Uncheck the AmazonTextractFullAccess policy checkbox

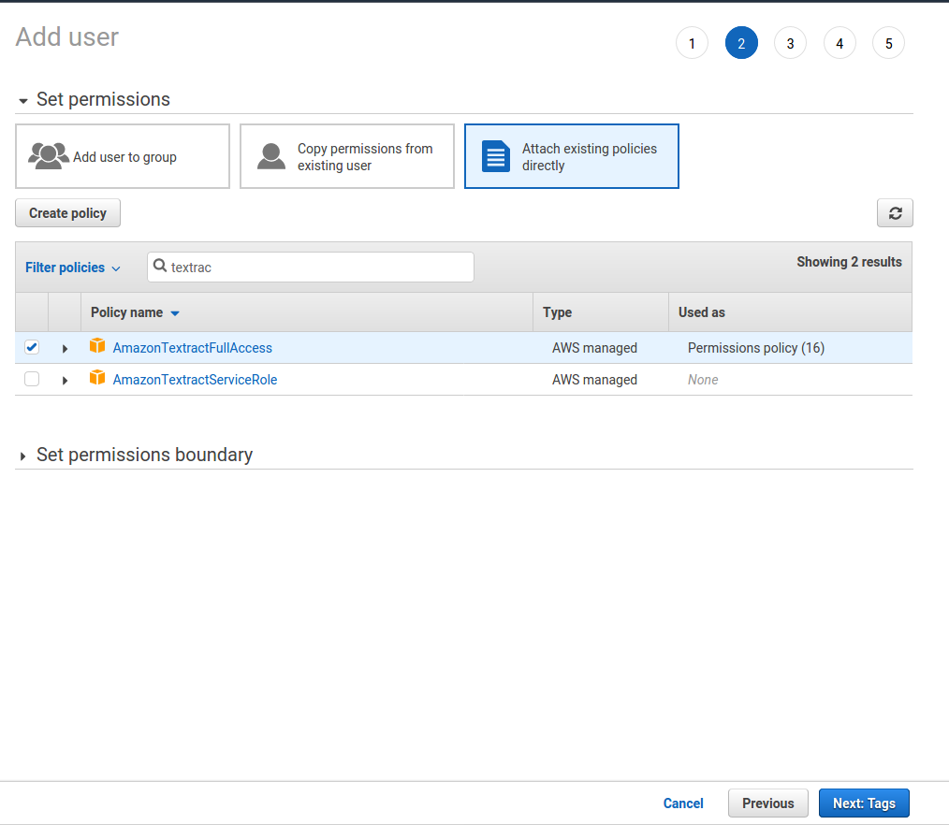32,347
